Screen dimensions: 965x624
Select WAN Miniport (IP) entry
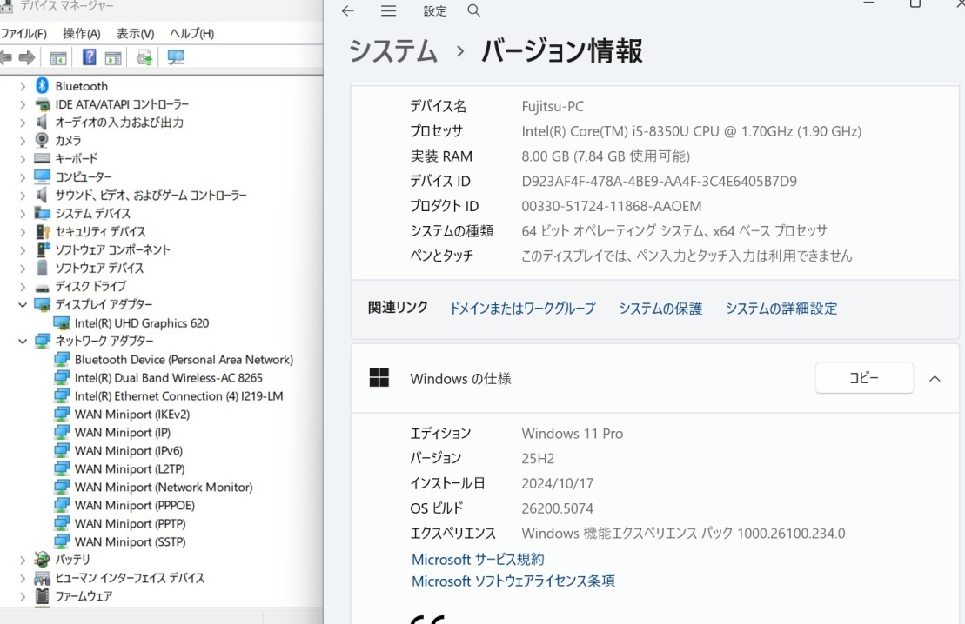123,433
